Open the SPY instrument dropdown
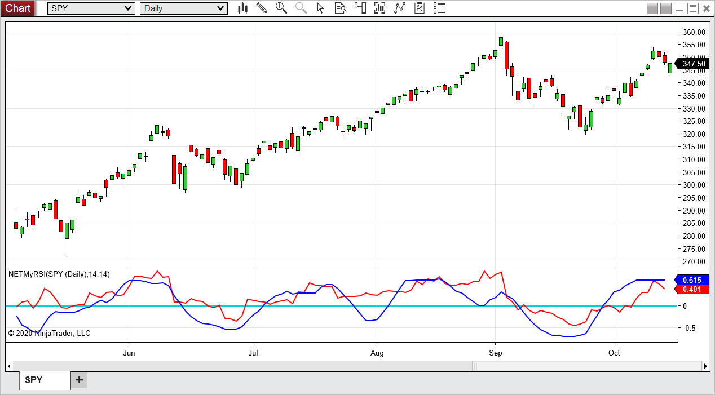This screenshot has height=395, width=715. pyautogui.click(x=91, y=8)
